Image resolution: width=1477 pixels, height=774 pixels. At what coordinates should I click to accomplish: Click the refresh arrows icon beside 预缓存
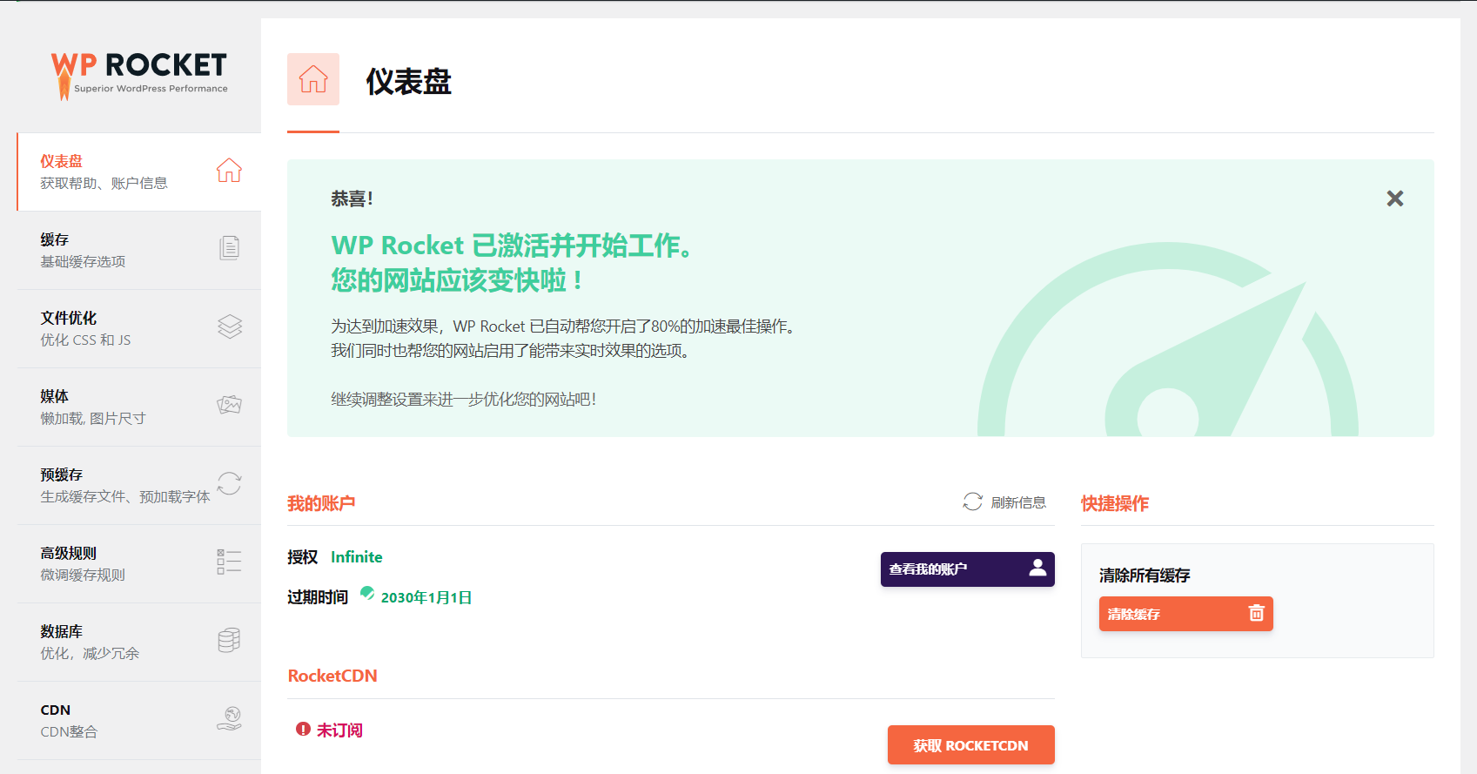coord(229,483)
